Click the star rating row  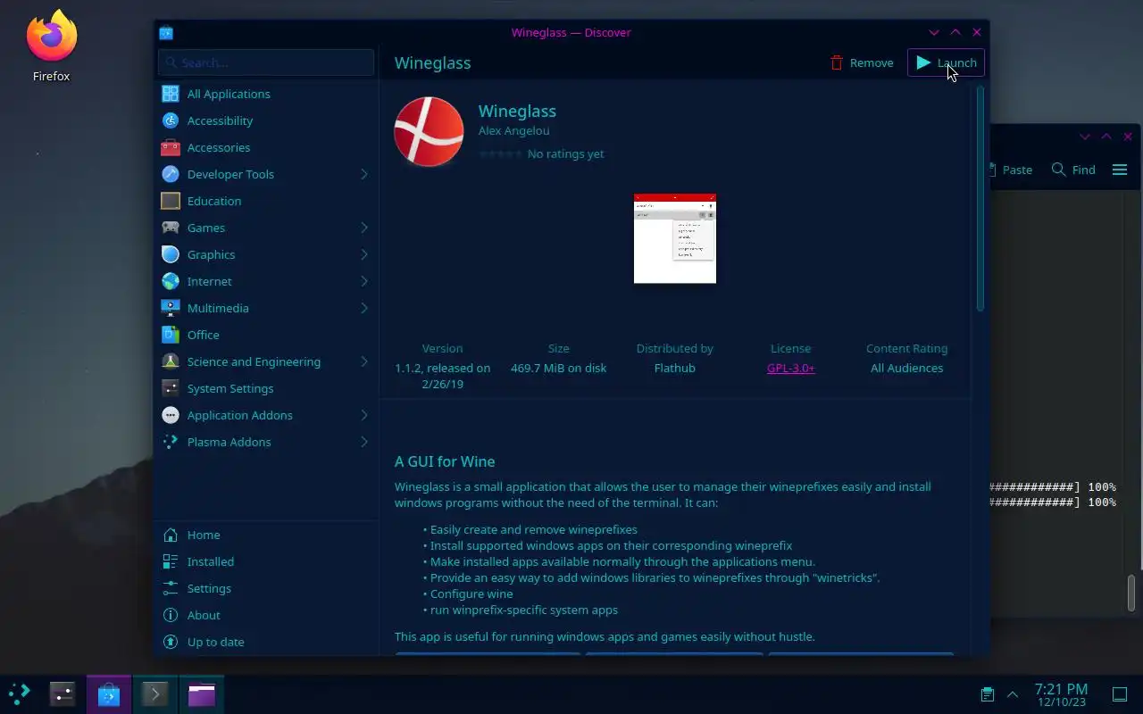[500, 154]
